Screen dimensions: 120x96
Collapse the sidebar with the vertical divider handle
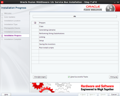[29, 13]
